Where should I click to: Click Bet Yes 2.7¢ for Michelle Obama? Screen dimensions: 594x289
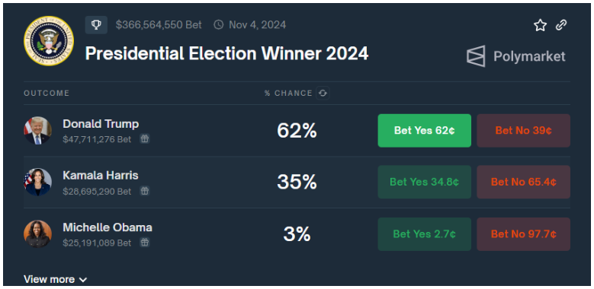coord(424,234)
